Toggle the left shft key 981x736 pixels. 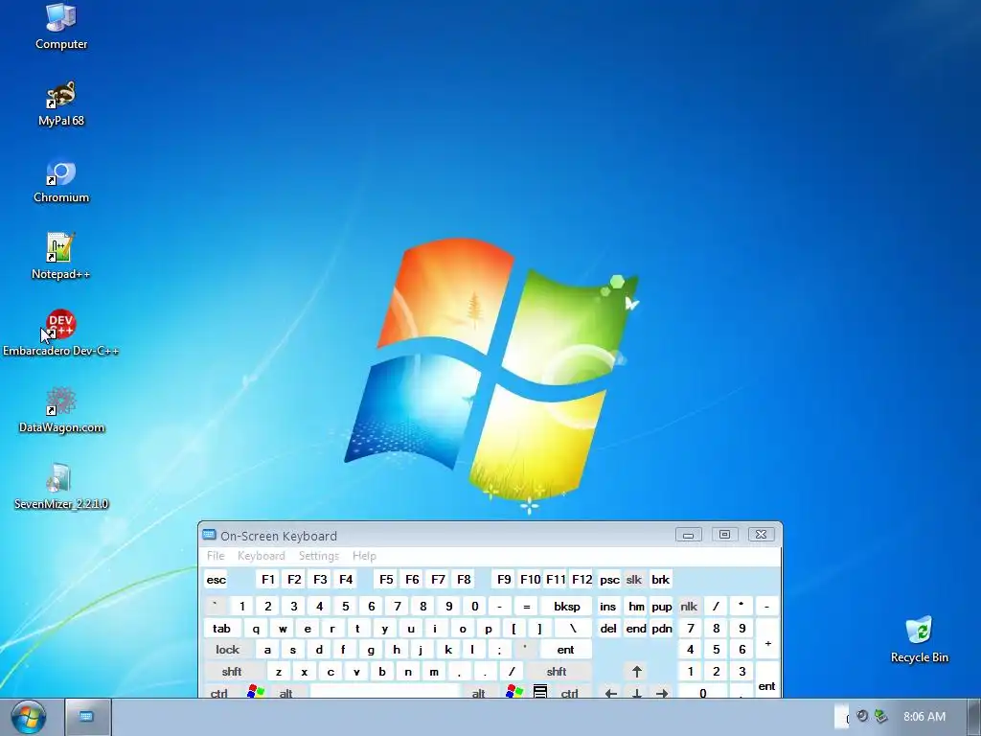pyautogui.click(x=232, y=672)
